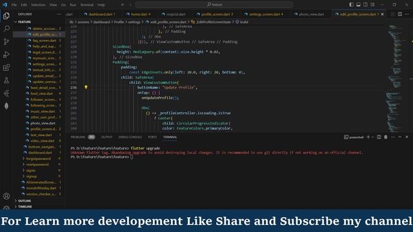Open the Accounts icon in activity bar
This screenshot has height=232, width=413.
coord(6,196)
